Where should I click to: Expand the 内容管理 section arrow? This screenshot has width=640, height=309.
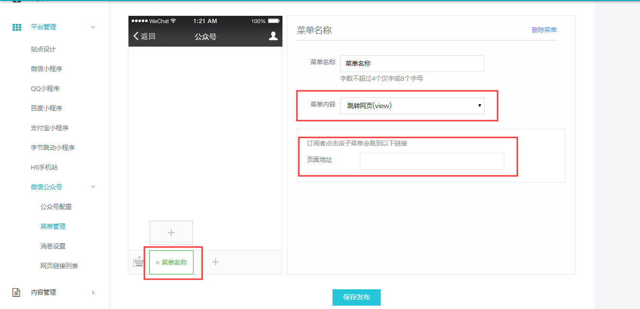coord(93,292)
